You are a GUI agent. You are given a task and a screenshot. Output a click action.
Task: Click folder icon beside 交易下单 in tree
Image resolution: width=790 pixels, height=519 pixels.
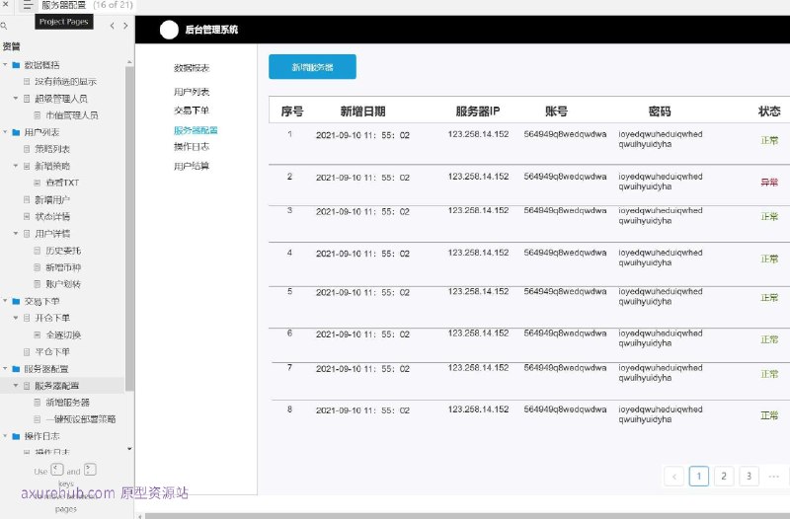pyautogui.click(x=16, y=301)
